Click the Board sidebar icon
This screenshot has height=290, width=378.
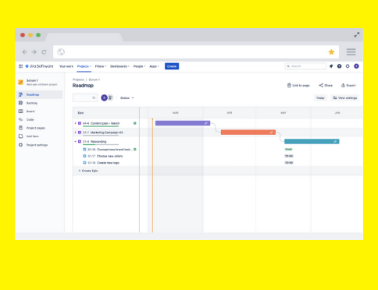tap(20, 111)
